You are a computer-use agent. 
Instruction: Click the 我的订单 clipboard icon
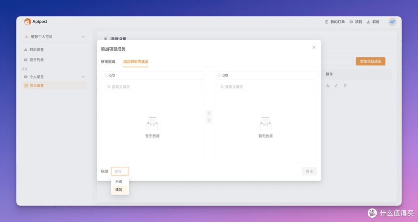point(327,22)
